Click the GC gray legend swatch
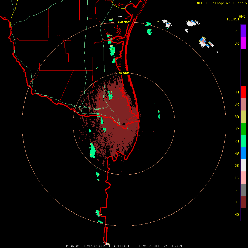Viewport: 248px width, 248px height. point(243,190)
